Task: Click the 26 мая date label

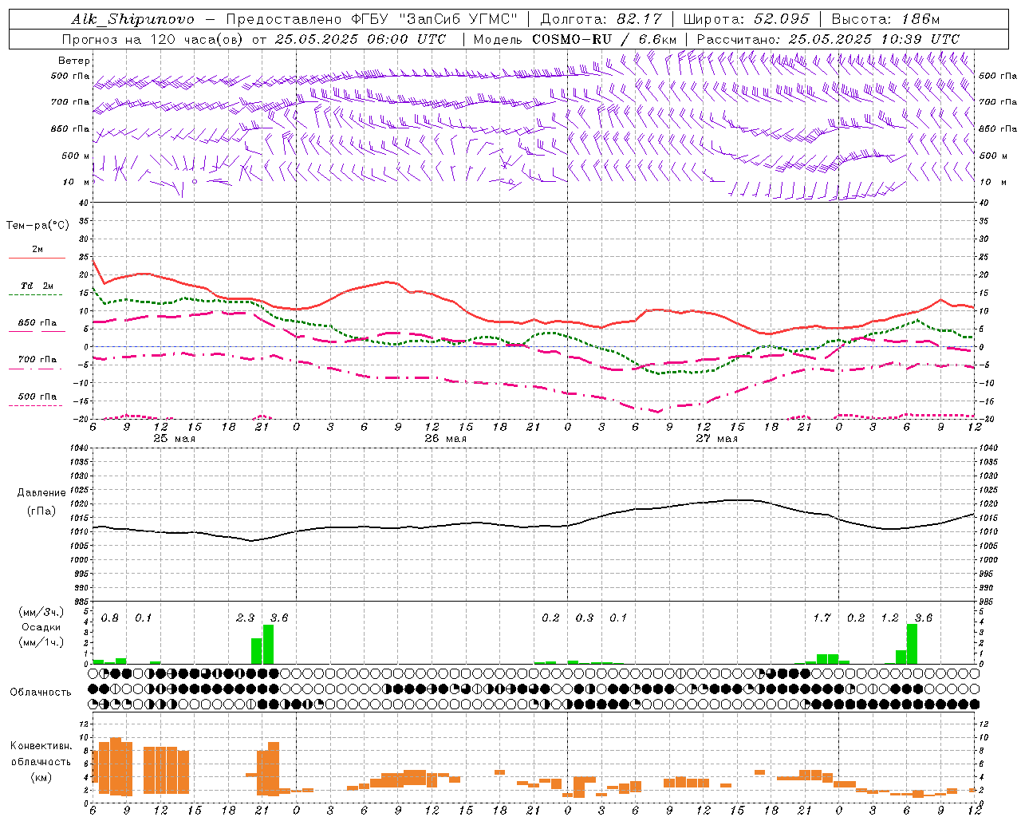Action: point(446,439)
